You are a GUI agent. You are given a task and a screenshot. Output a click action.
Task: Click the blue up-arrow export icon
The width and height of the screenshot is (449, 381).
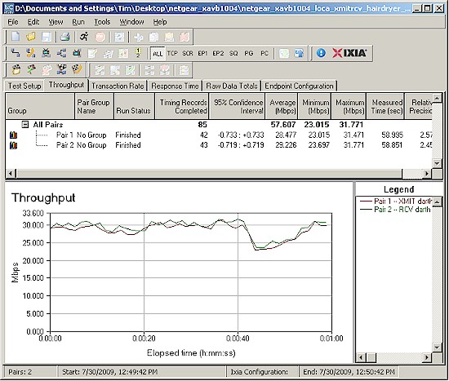[x=299, y=53]
